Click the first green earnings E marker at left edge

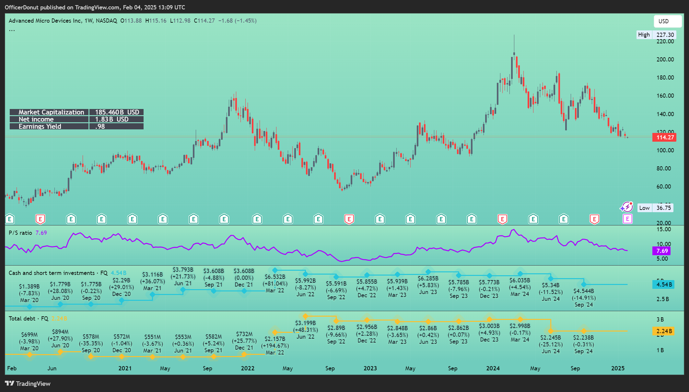tap(10, 219)
